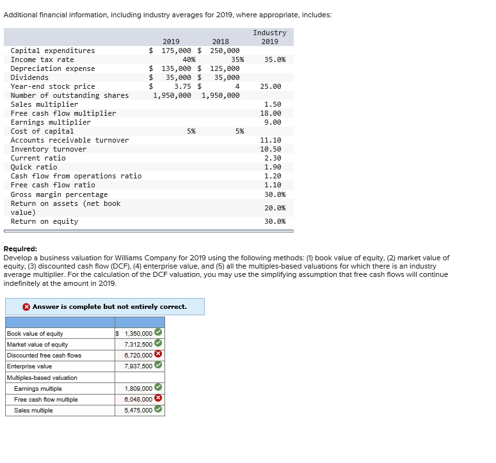Select the Free cash flow multiple answer 6,048,000
496x463 pixels.
click(x=138, y=400)
